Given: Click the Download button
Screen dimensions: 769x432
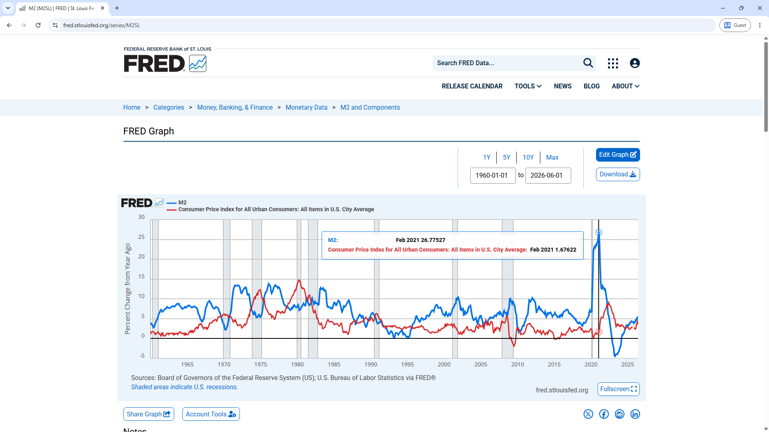Looking at the screenshot, I should coord(618,174).
